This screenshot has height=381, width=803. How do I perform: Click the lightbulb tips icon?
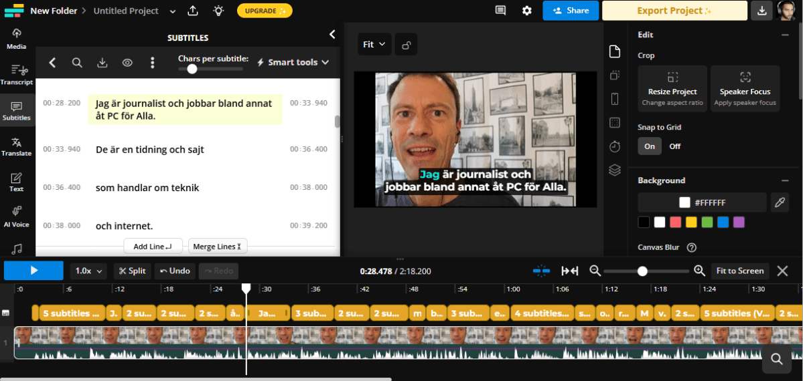[x=218, y=11]
